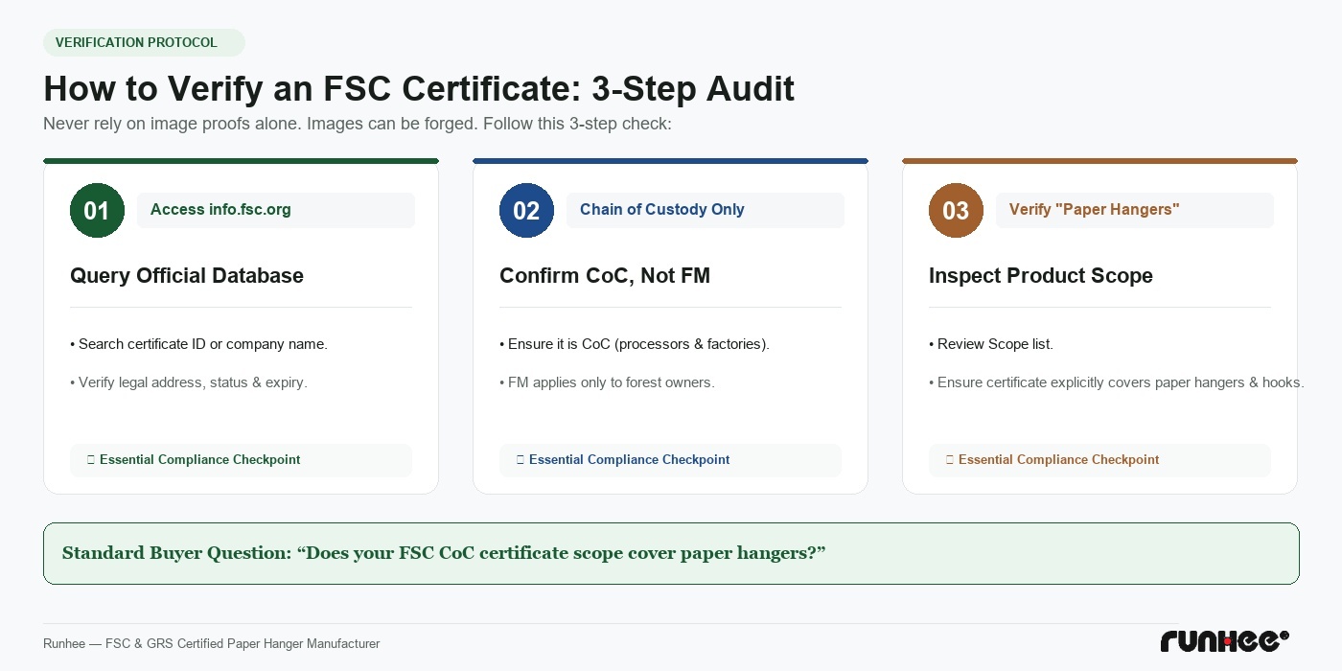
Task: Click the green 01 step circle
Action: coord(97,210)
